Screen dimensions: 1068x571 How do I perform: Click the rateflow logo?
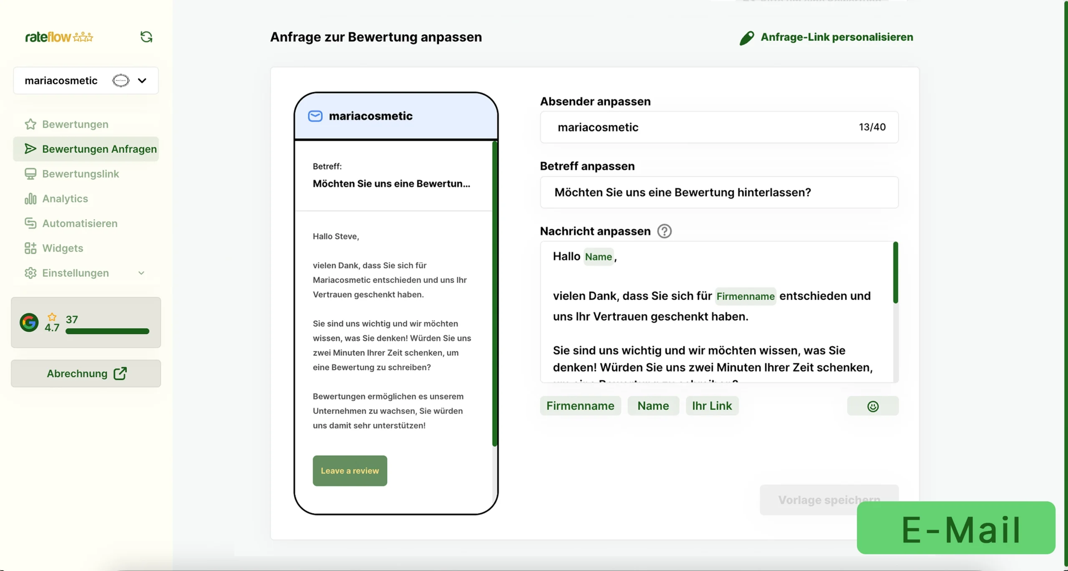point(59,37)
